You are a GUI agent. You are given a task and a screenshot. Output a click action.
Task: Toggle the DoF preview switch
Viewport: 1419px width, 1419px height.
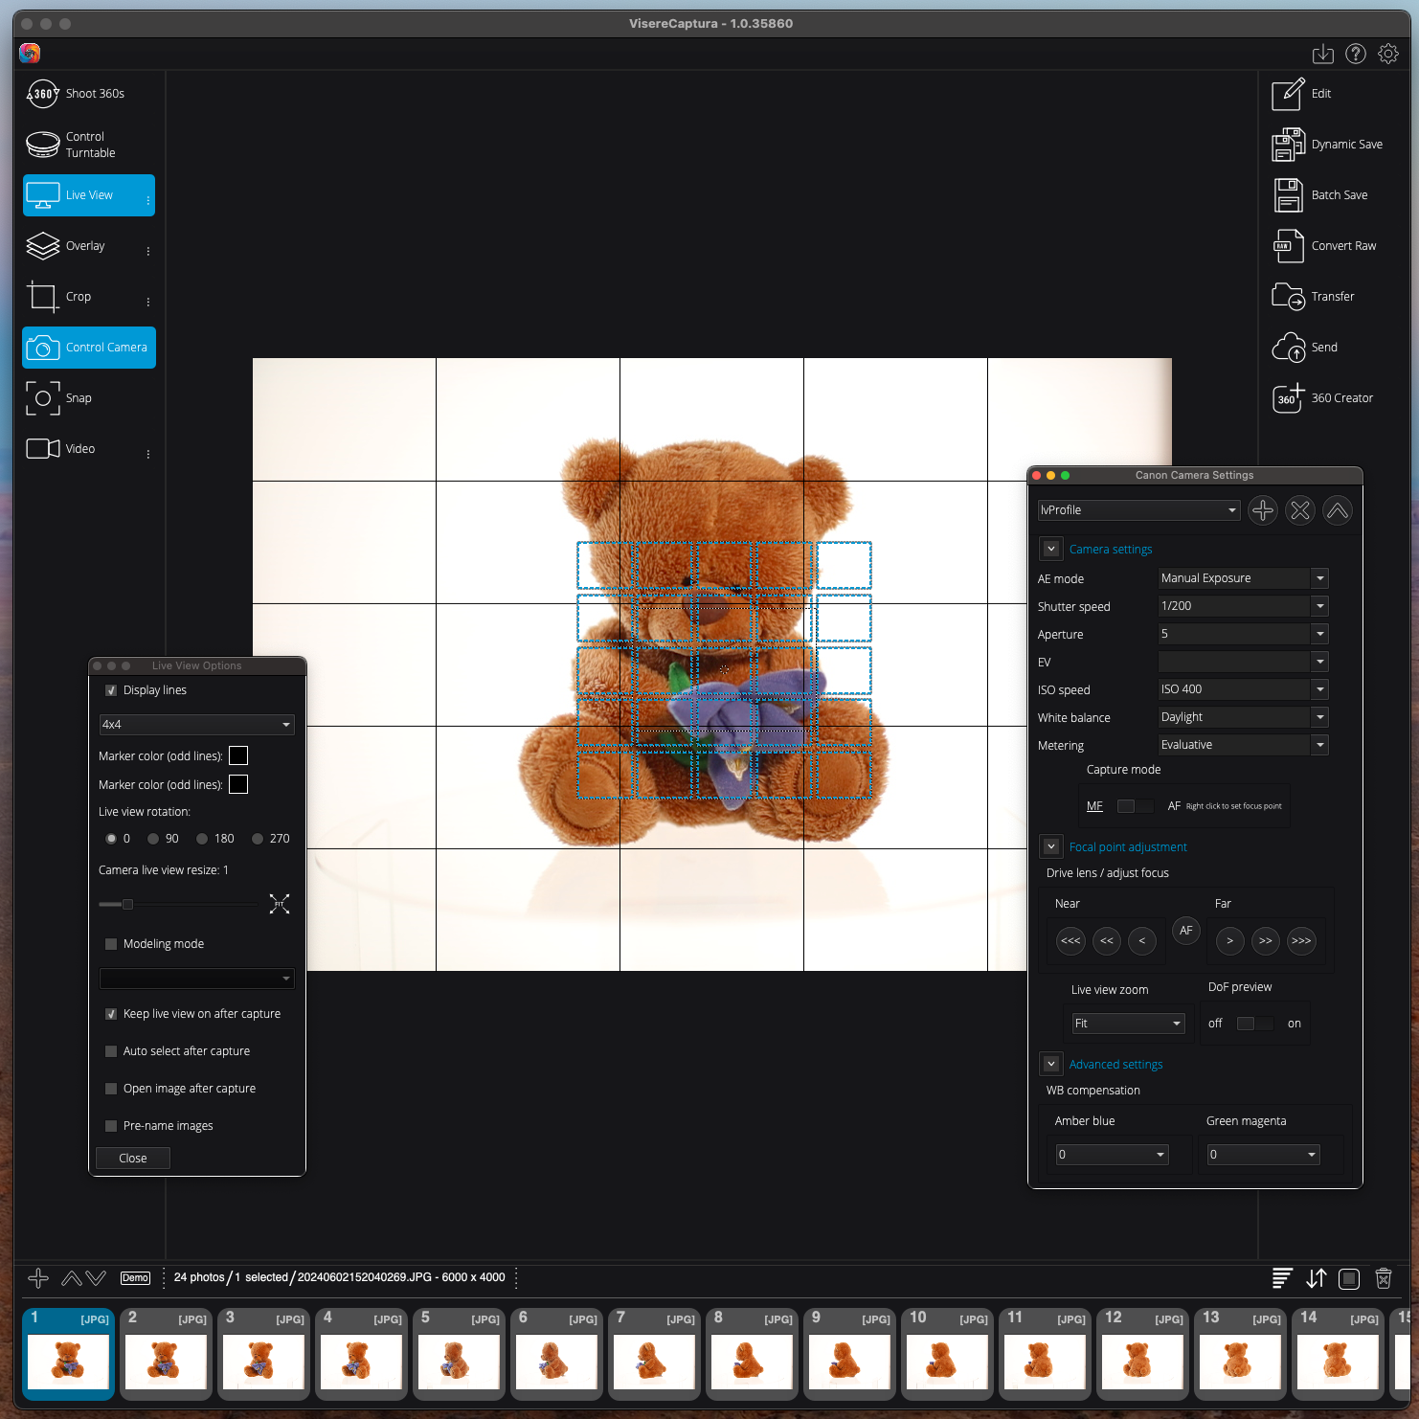pos(1254,1024)
